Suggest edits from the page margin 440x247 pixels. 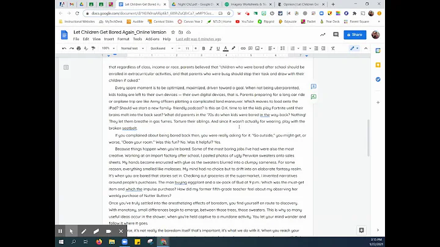313,97
